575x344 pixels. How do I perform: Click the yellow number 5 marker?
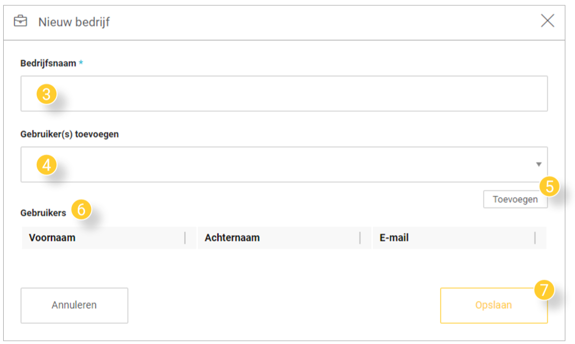[x=549, y=187]
